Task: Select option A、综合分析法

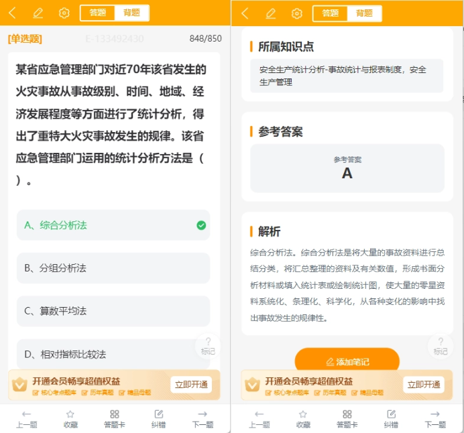Action: point(113,225)
